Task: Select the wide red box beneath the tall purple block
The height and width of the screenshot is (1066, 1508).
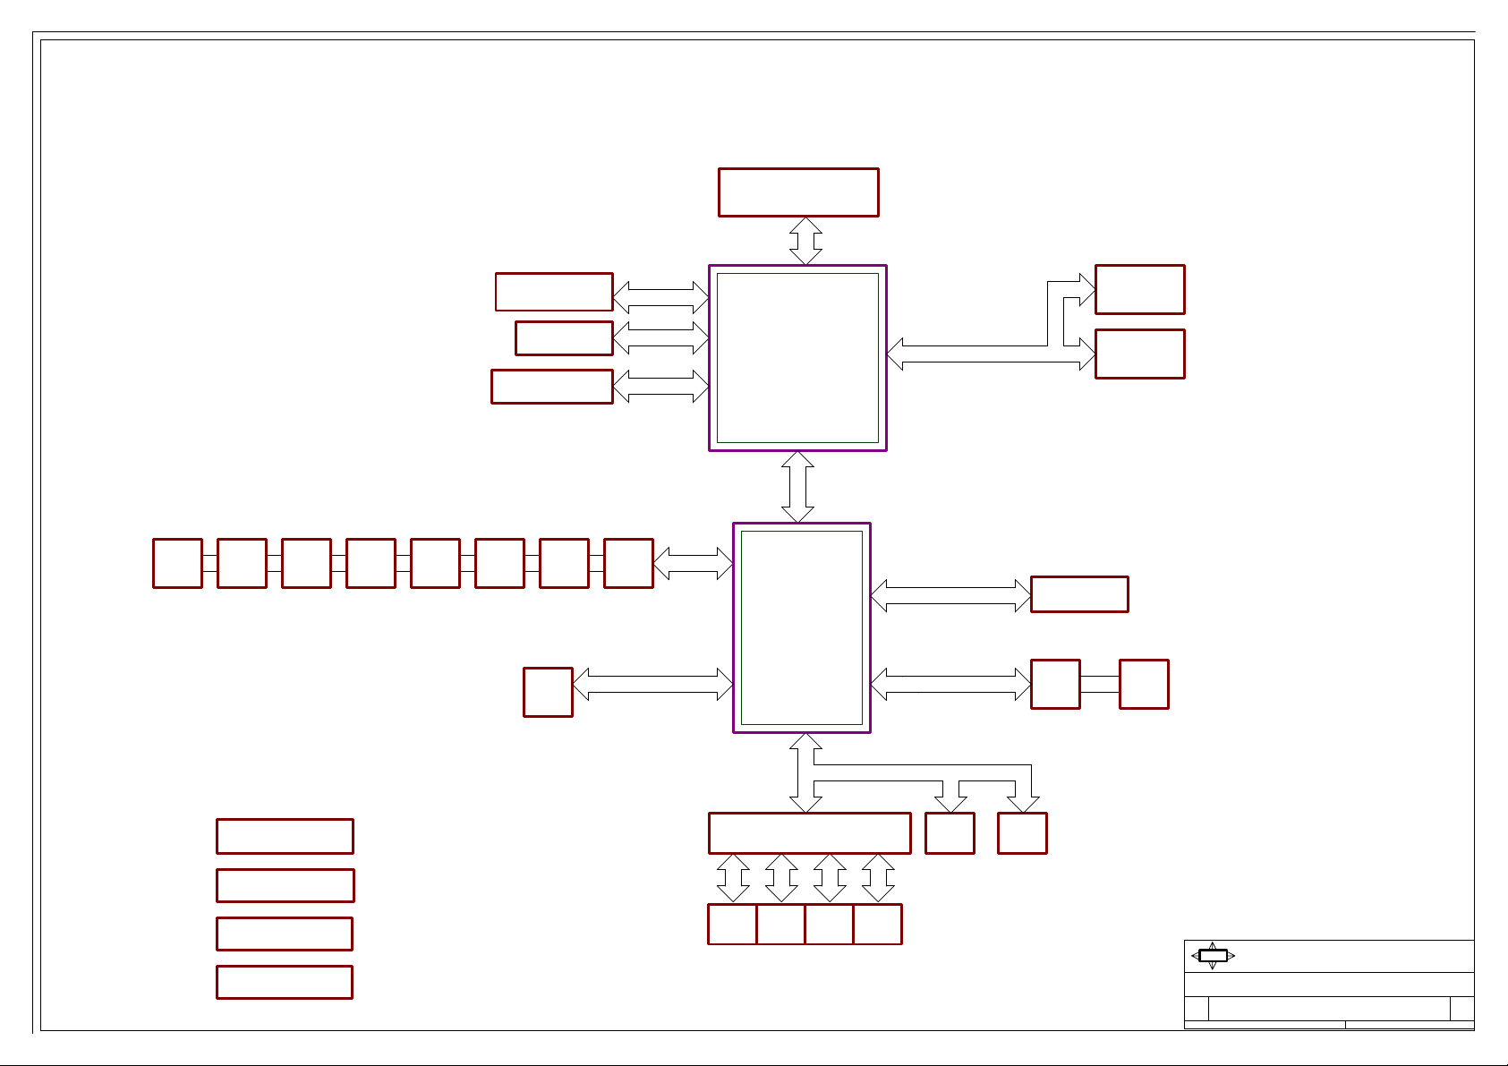Action: pyautogui.click(x=809, y=833)
